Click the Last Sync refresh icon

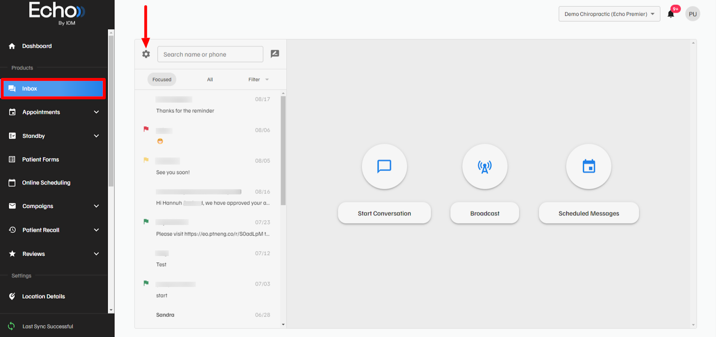(11, 326)
